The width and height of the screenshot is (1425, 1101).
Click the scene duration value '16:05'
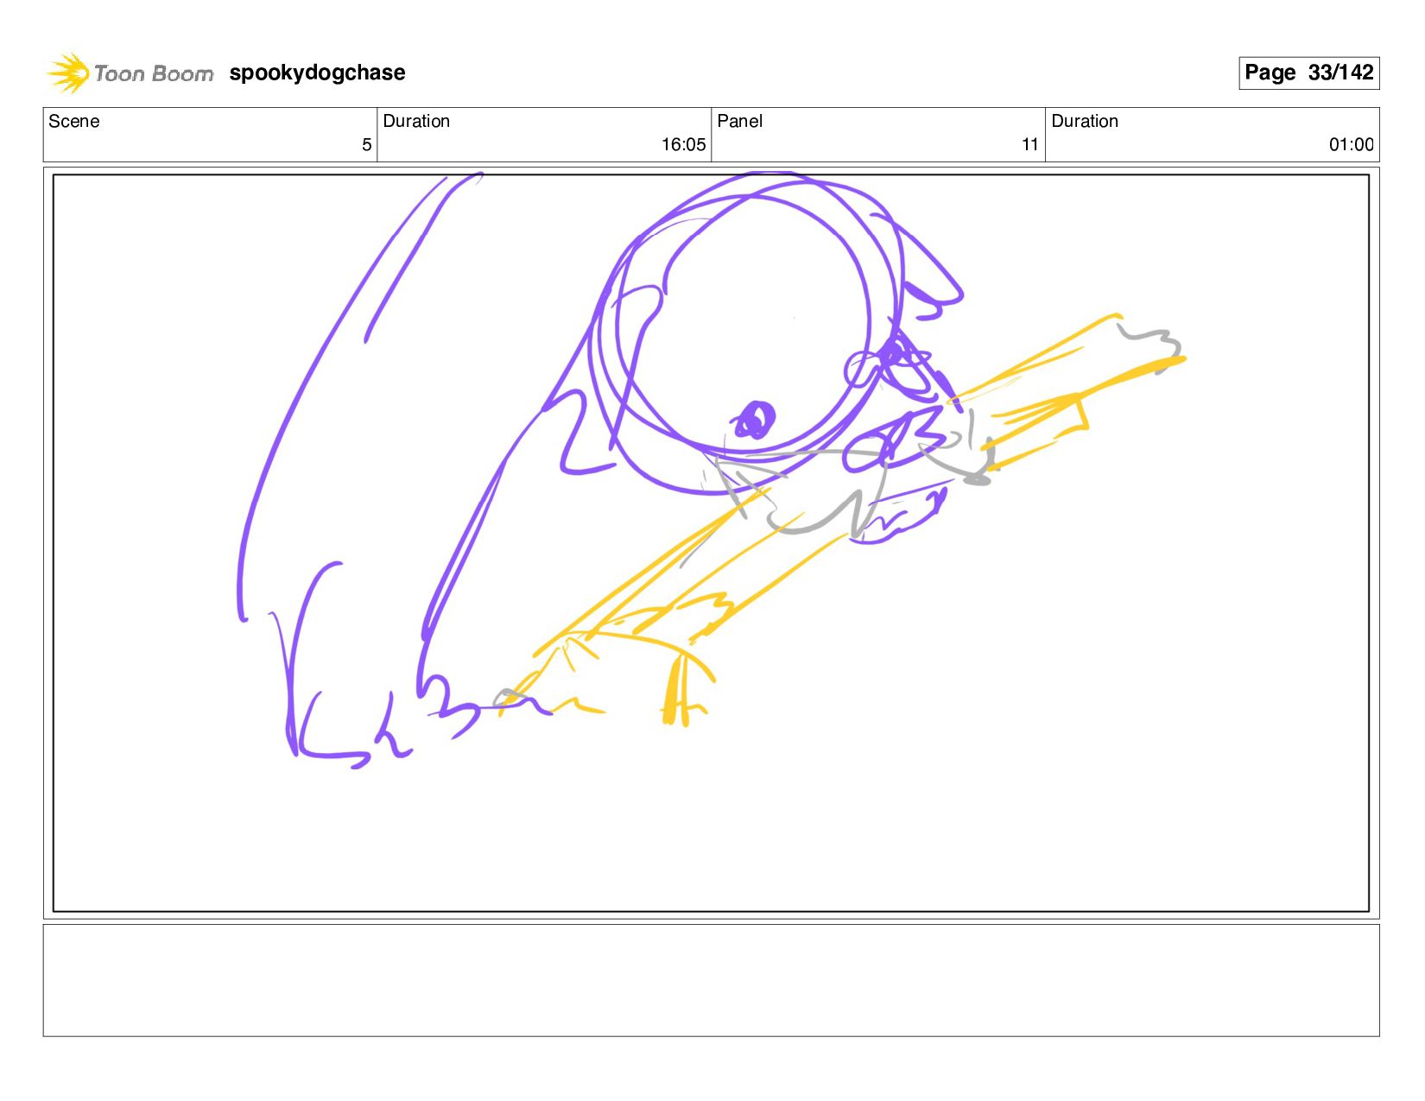683,145
